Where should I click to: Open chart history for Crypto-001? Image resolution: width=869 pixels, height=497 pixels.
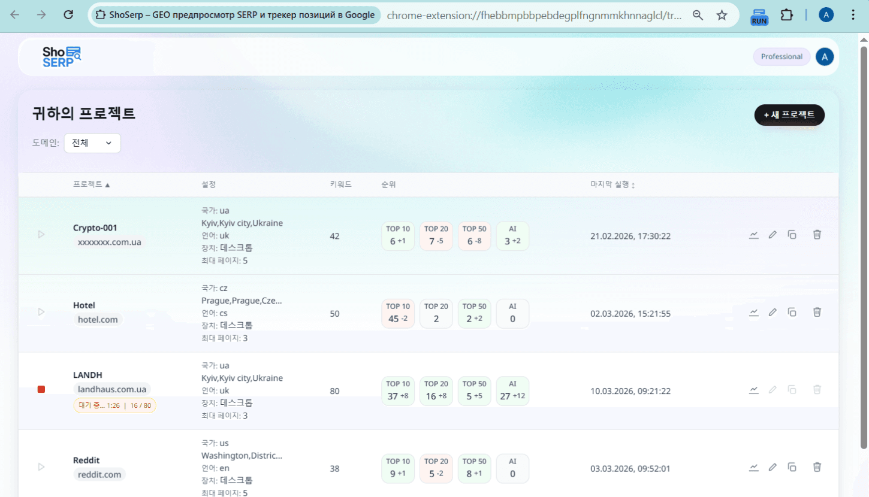[x=754, y=235]
